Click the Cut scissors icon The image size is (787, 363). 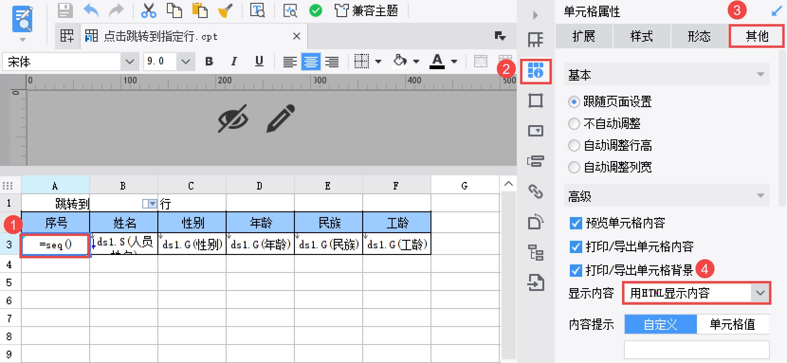coord(148,10)
